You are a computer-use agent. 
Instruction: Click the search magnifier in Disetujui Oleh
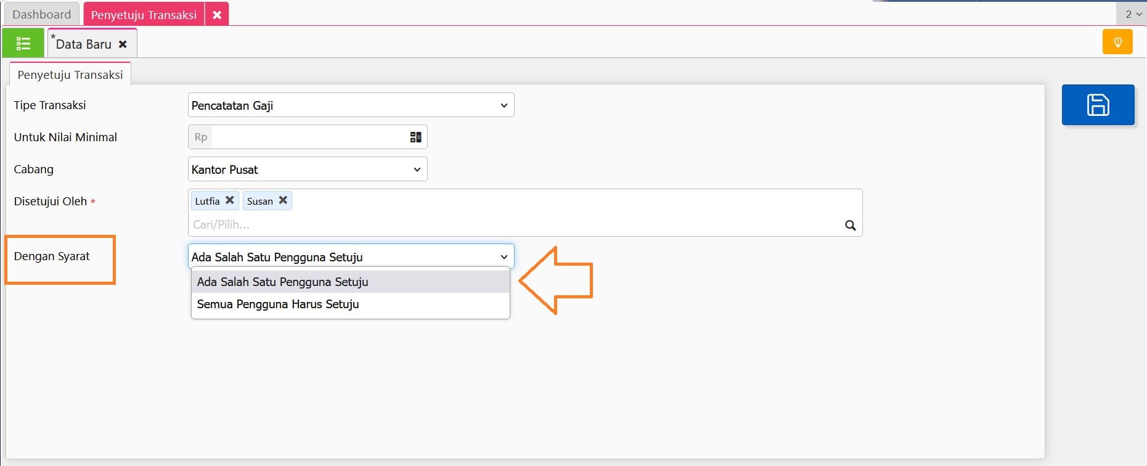click(850, 225)
